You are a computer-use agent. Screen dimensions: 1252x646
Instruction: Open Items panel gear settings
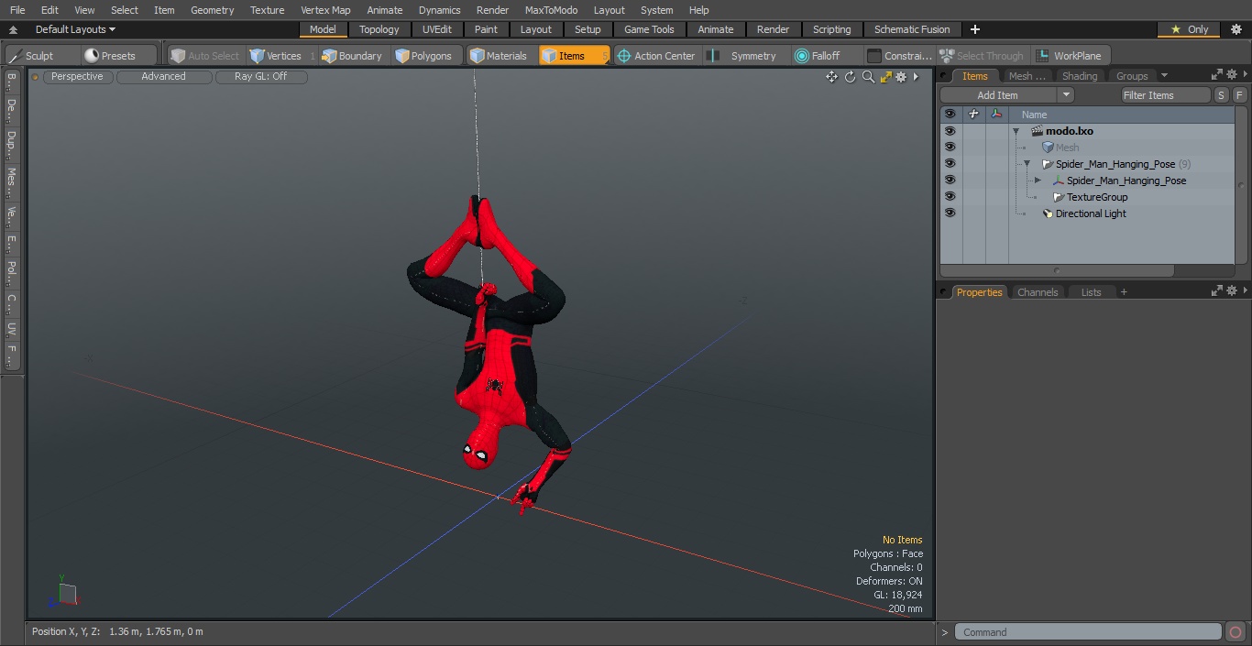1232,74
